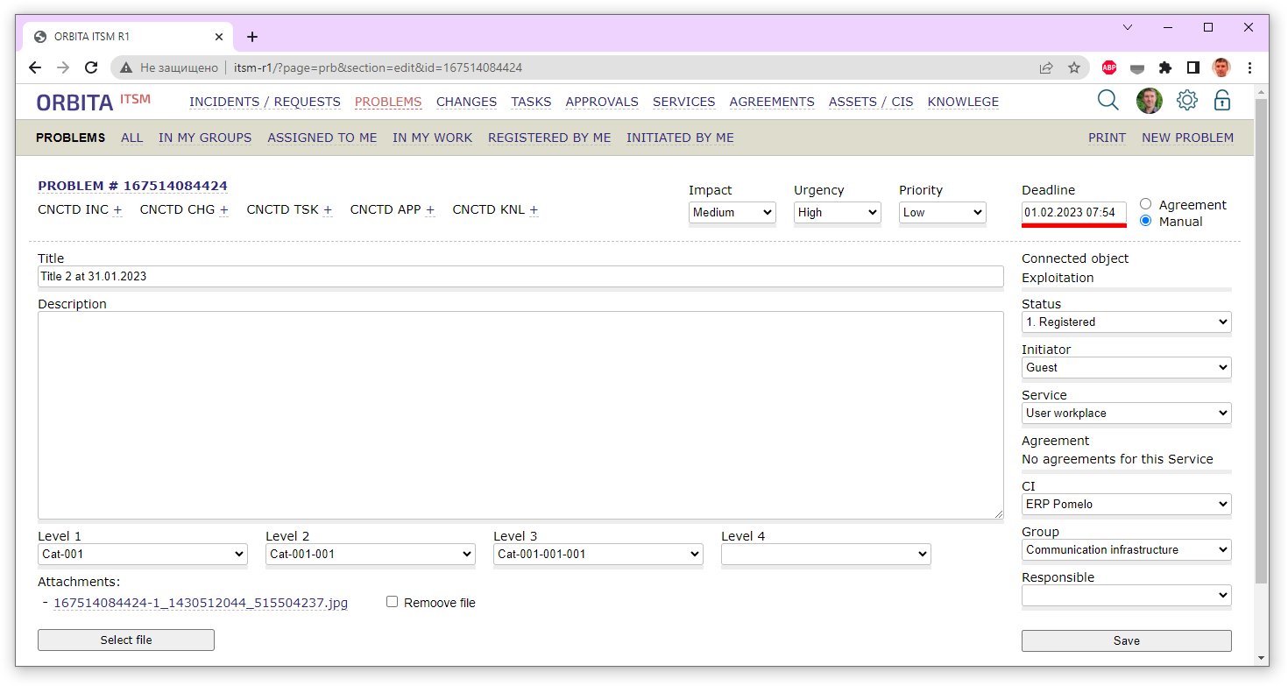The width and height of the screenshot is (1288, 686).
Task: Open settings gear icon
Action: click(x=1186, y=101)
